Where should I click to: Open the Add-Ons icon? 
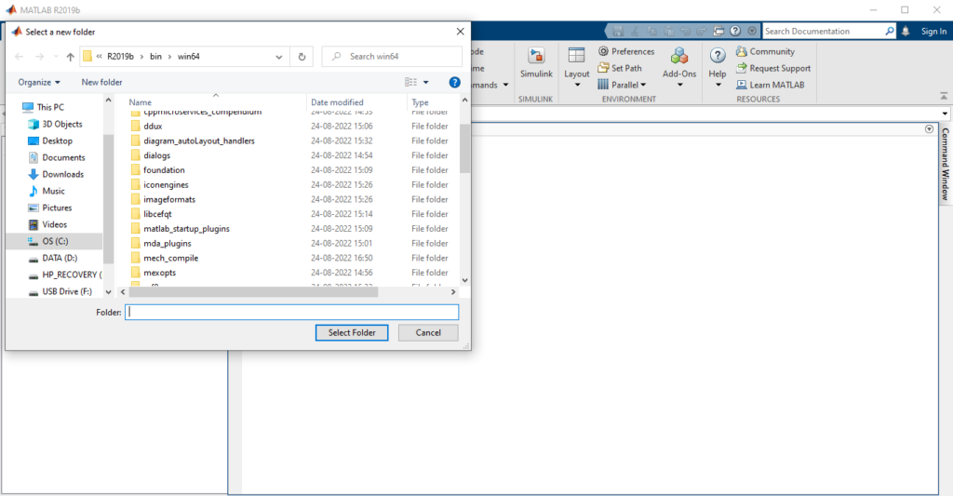click(678, 56)
